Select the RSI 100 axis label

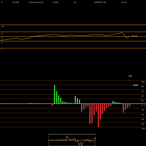pyautogui.click(x=3, y=27)
